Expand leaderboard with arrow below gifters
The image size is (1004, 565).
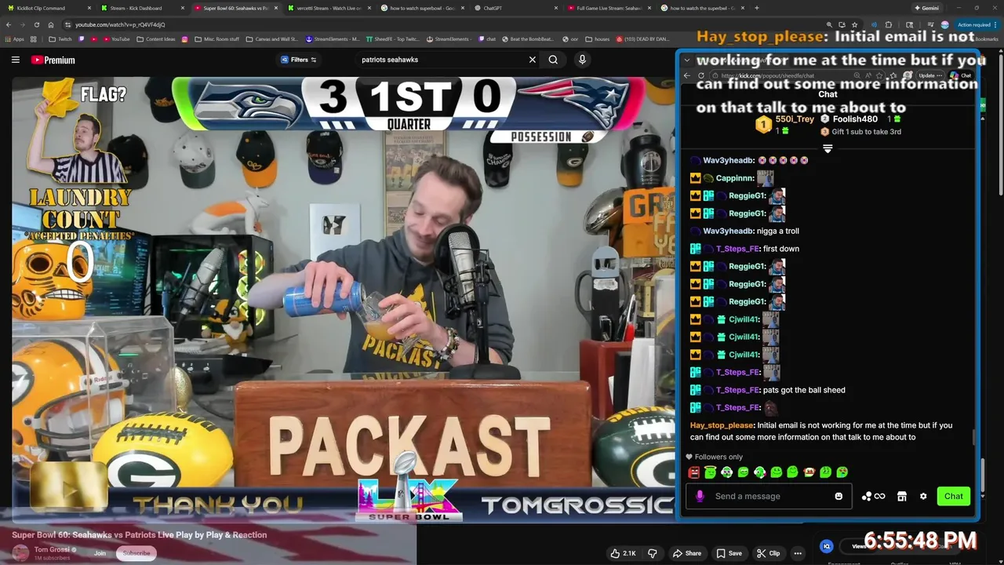(828, 148)
